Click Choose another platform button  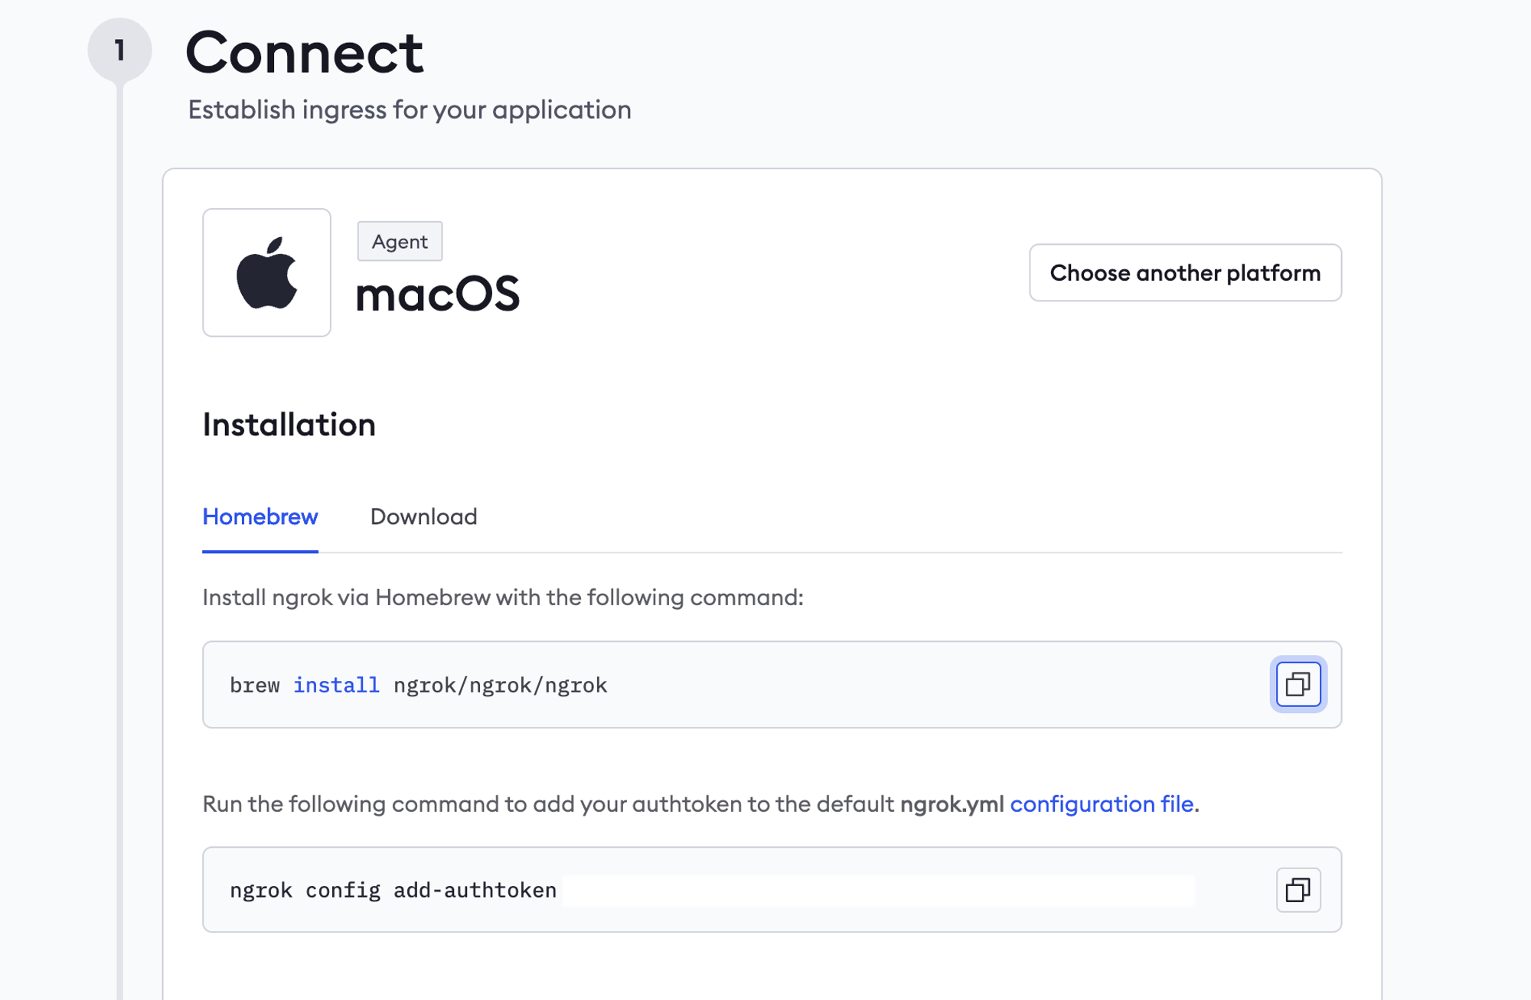[1184, 273]
